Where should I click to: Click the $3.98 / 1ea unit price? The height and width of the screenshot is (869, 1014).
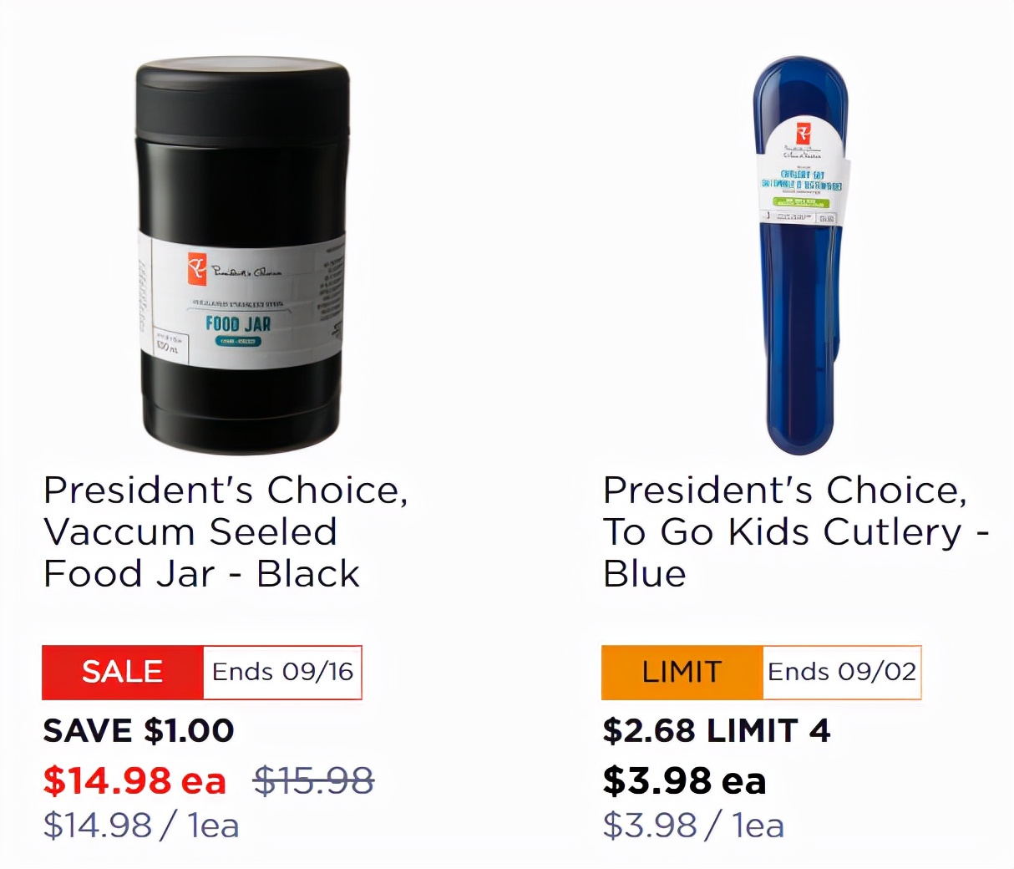[693, 826]
